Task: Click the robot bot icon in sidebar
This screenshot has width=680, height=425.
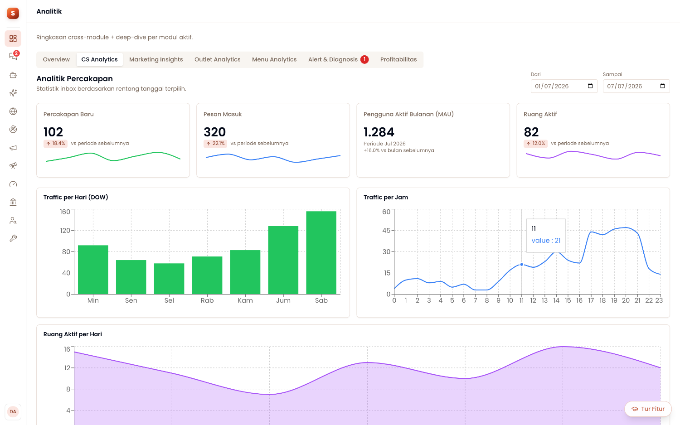Action: (13, 75)
